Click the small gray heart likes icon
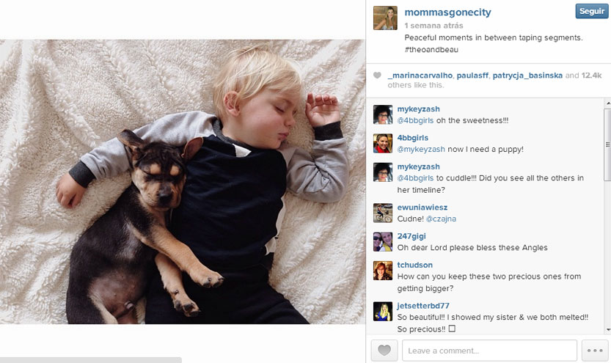 pos(377,76)
